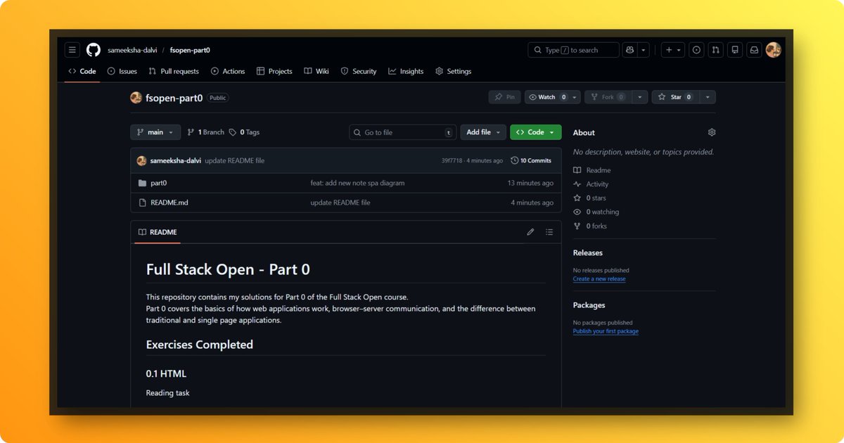
Task: Edit the README with the pencil icon
Action: click(531, 232)
